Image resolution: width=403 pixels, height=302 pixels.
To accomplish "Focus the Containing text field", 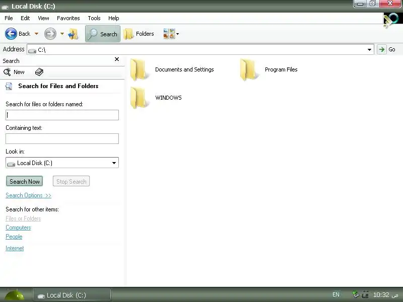I will (62, 139).
